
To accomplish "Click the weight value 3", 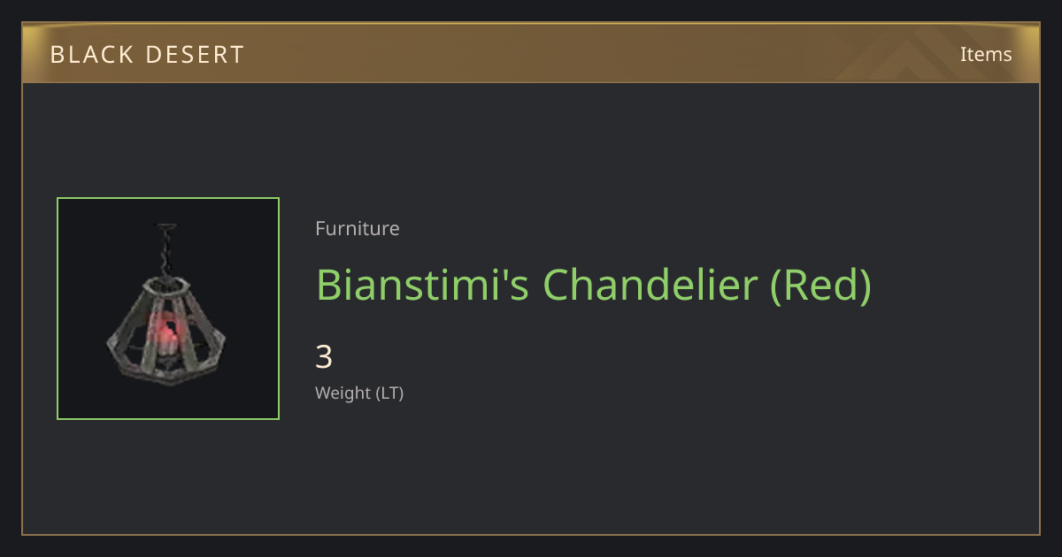I will [x=324, y=357].
